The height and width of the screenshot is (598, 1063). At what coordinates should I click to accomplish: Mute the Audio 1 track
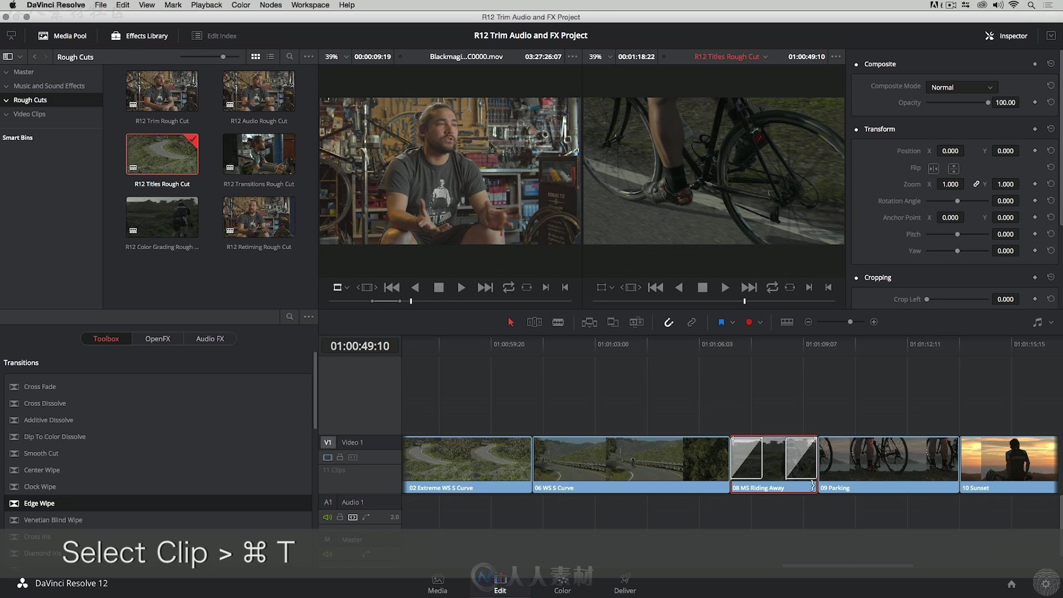point(327,517)
